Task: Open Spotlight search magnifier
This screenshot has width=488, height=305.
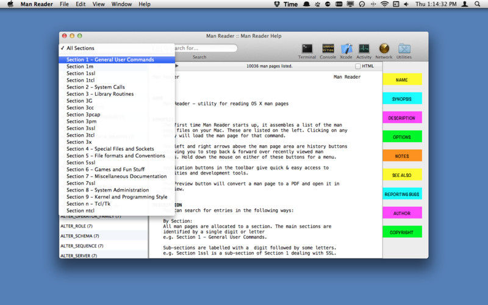Action: pos(478,4)
